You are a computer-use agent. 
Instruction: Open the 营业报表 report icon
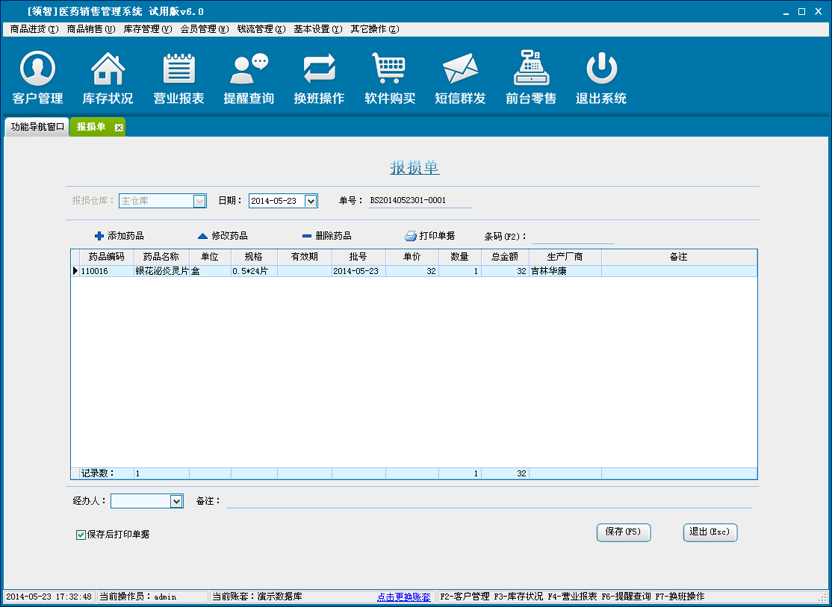click(178, 70)
